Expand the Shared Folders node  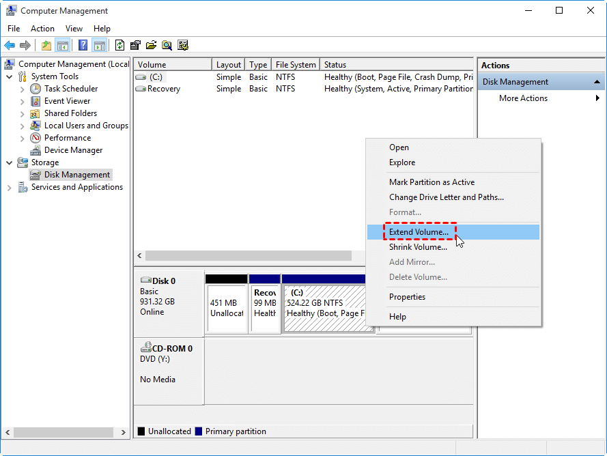pos(22,114)
